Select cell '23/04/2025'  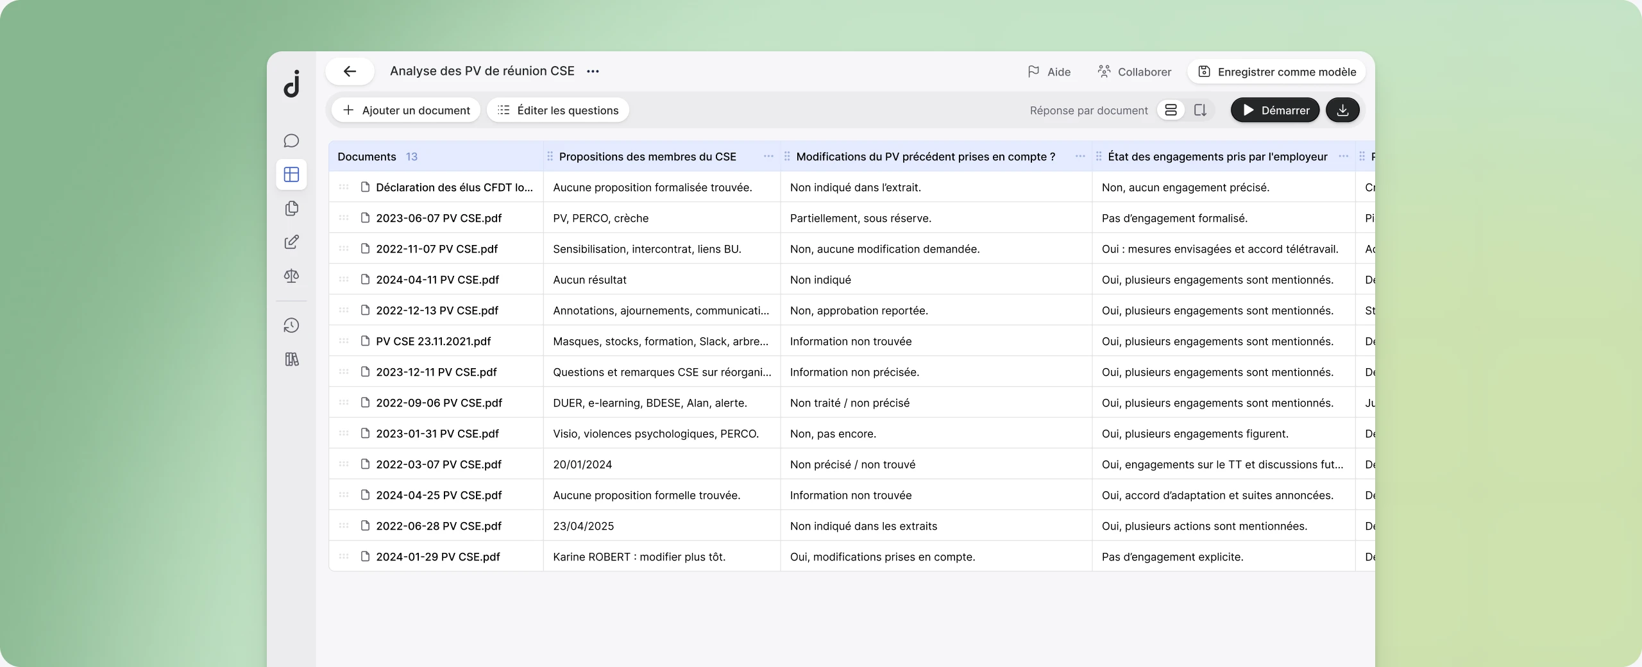point(662,526)
